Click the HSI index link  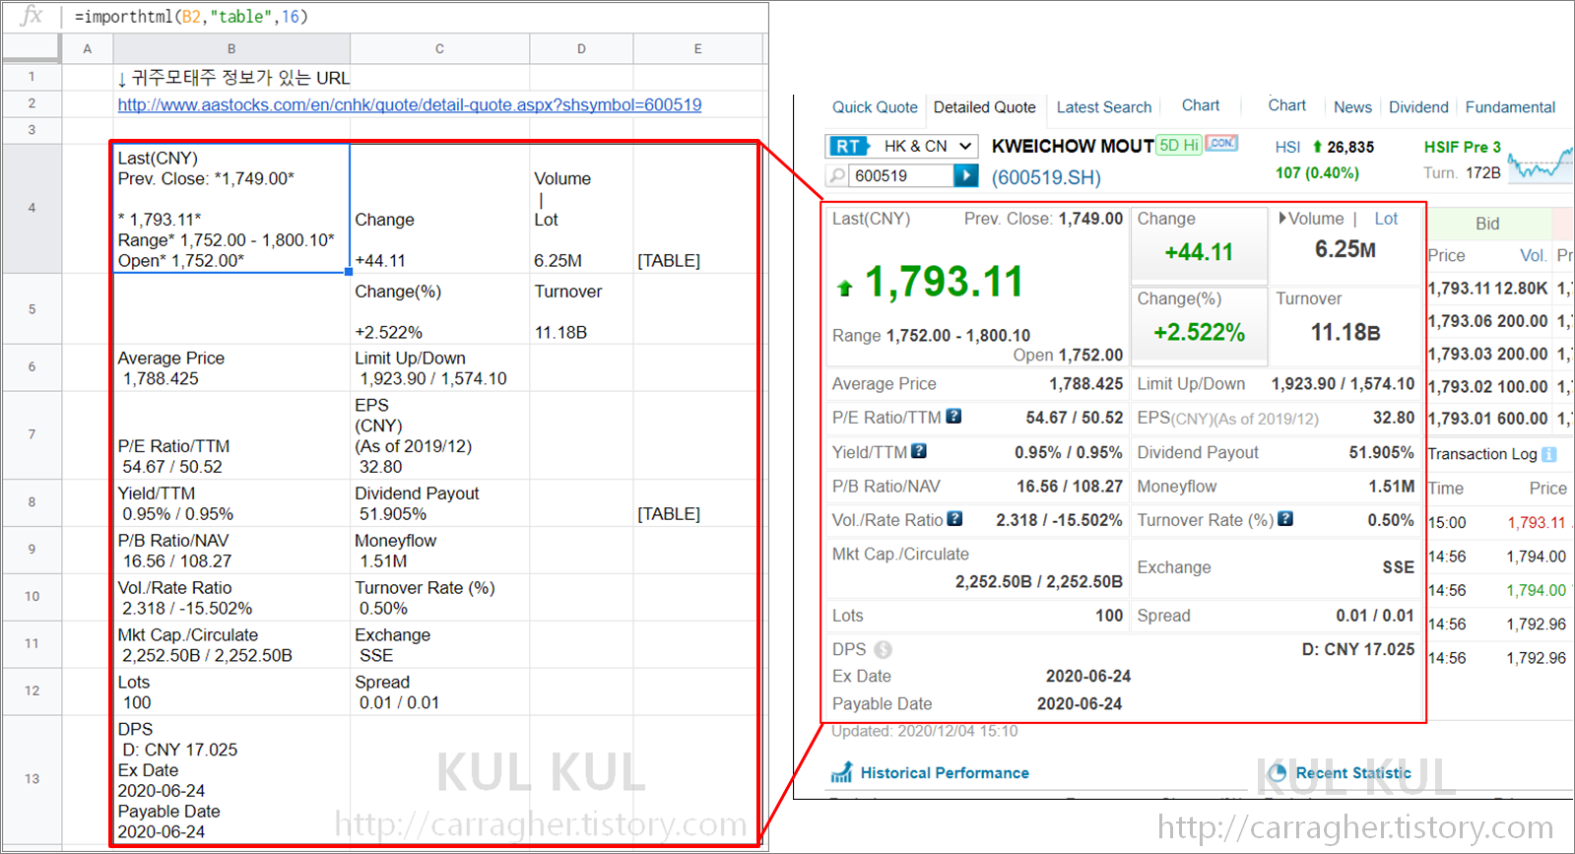(x=1287, y=147)
